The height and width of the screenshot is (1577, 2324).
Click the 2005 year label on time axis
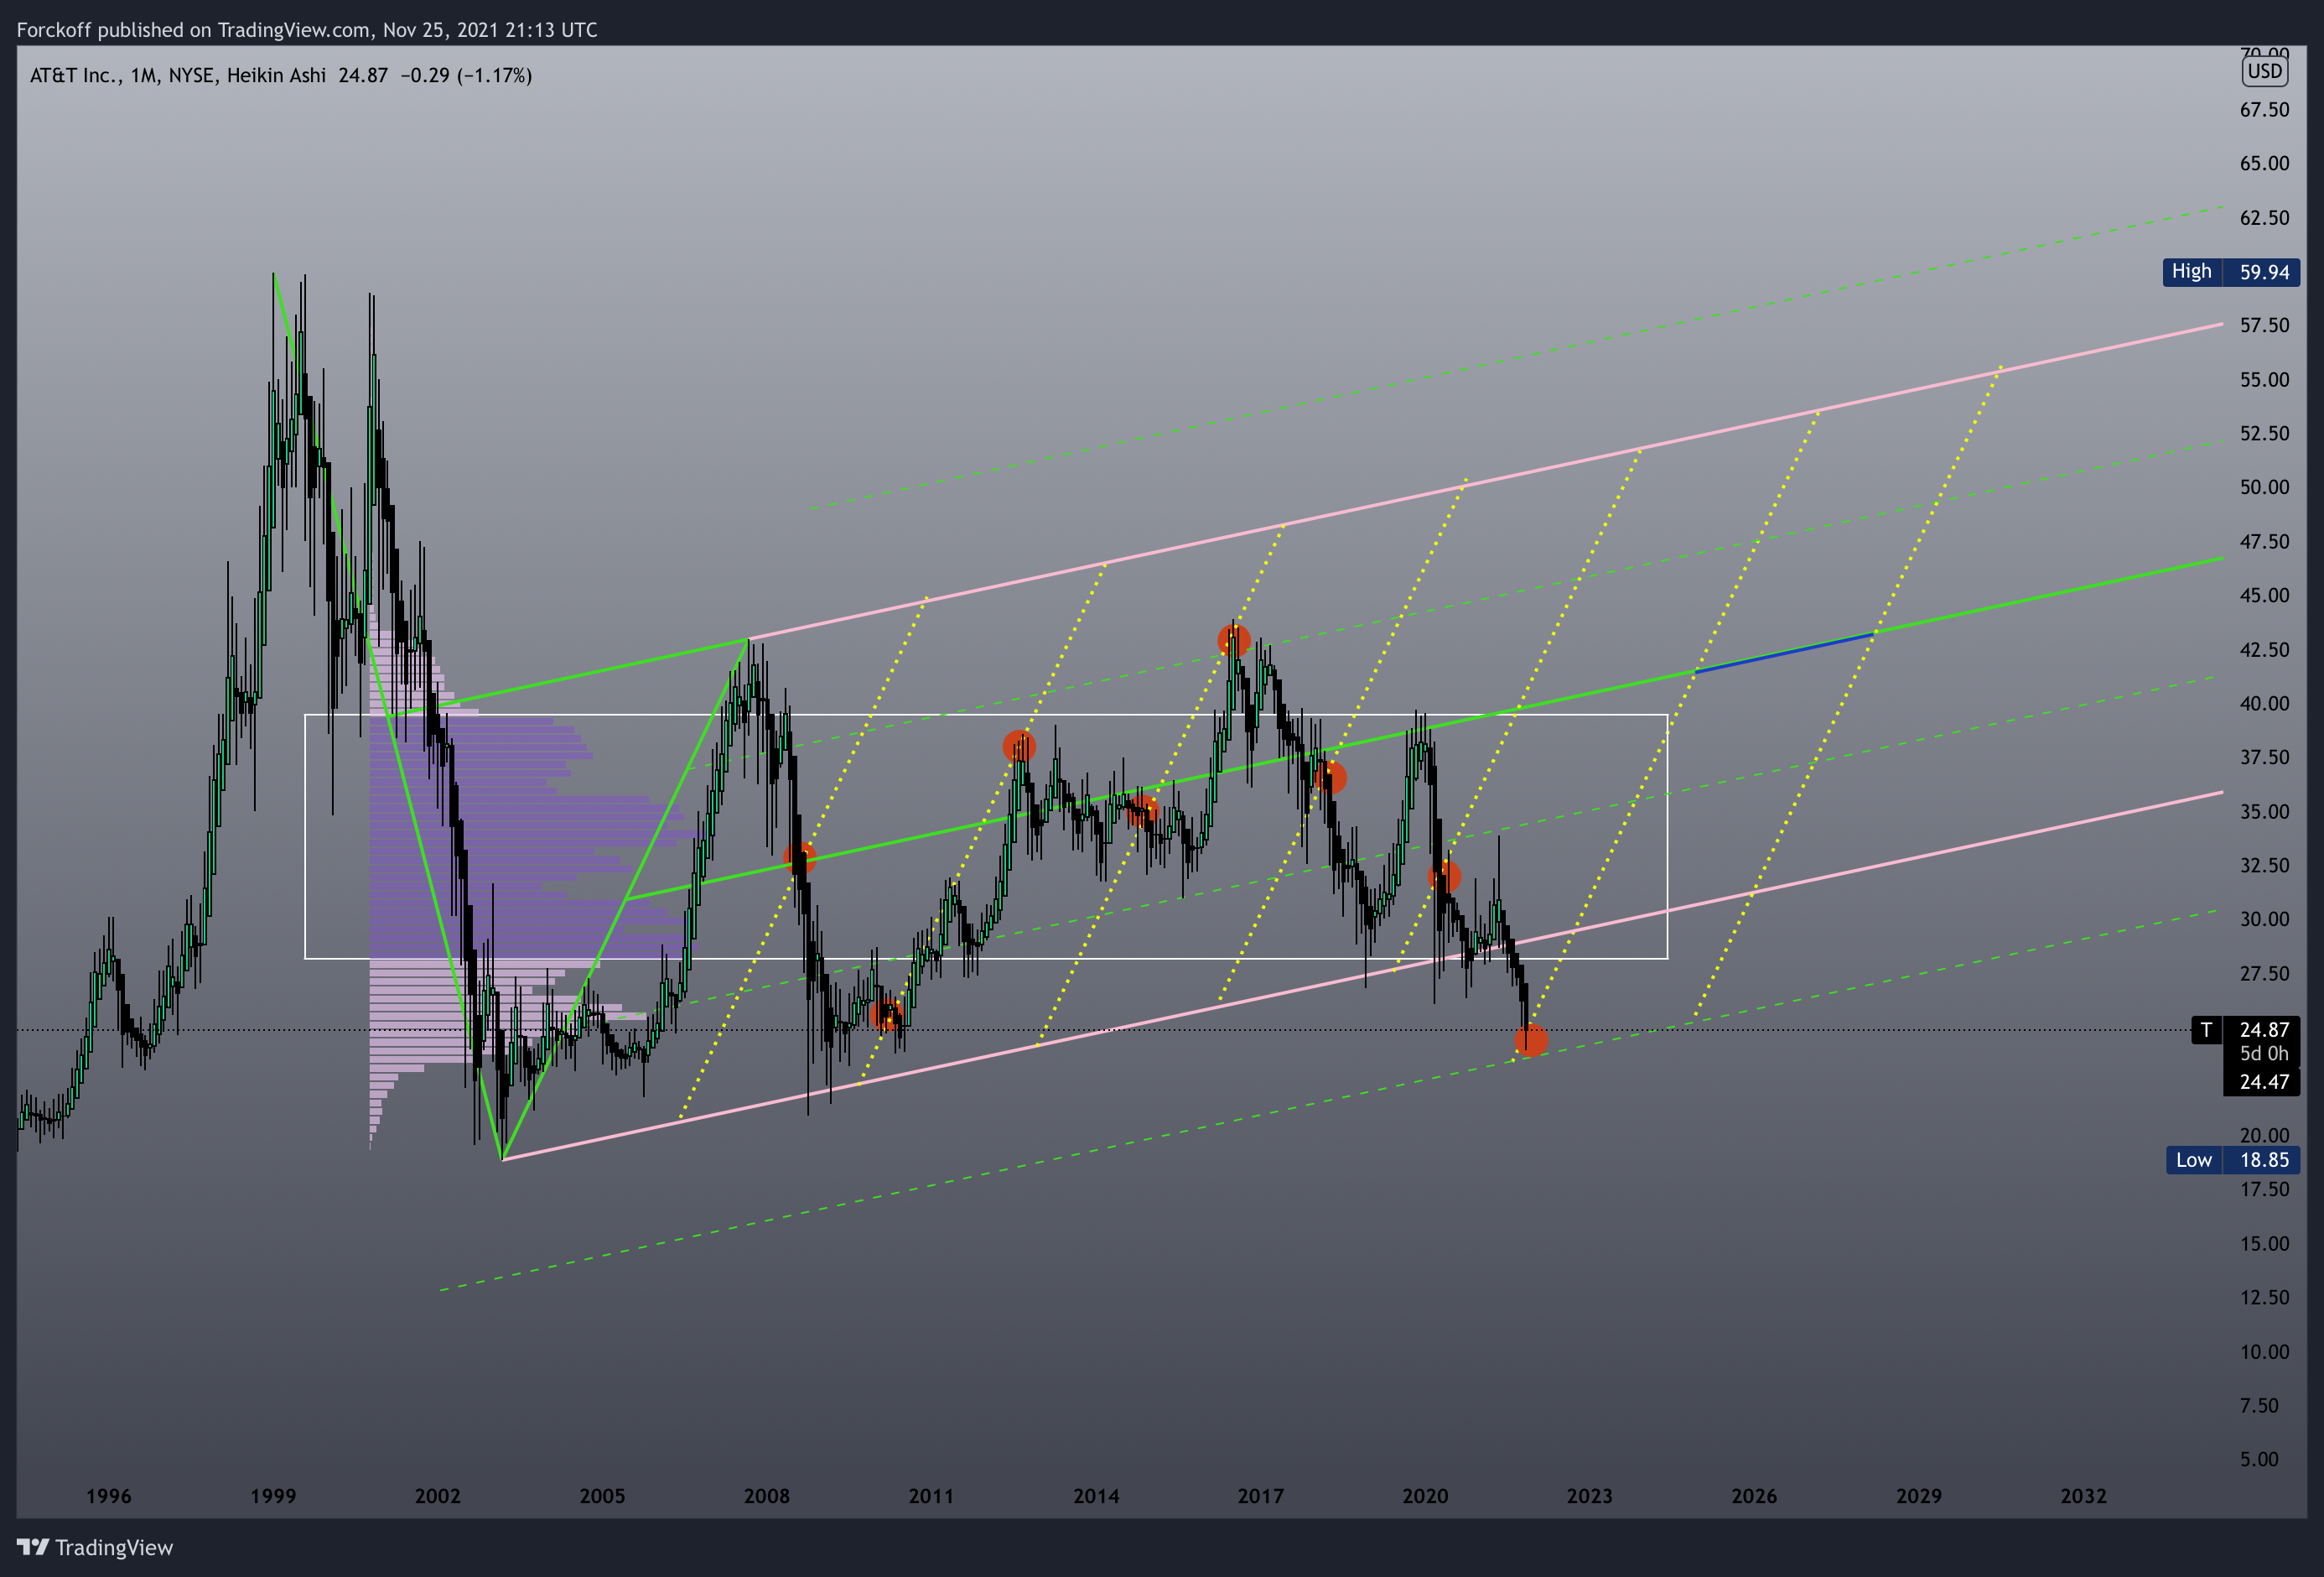[602, 1496]
